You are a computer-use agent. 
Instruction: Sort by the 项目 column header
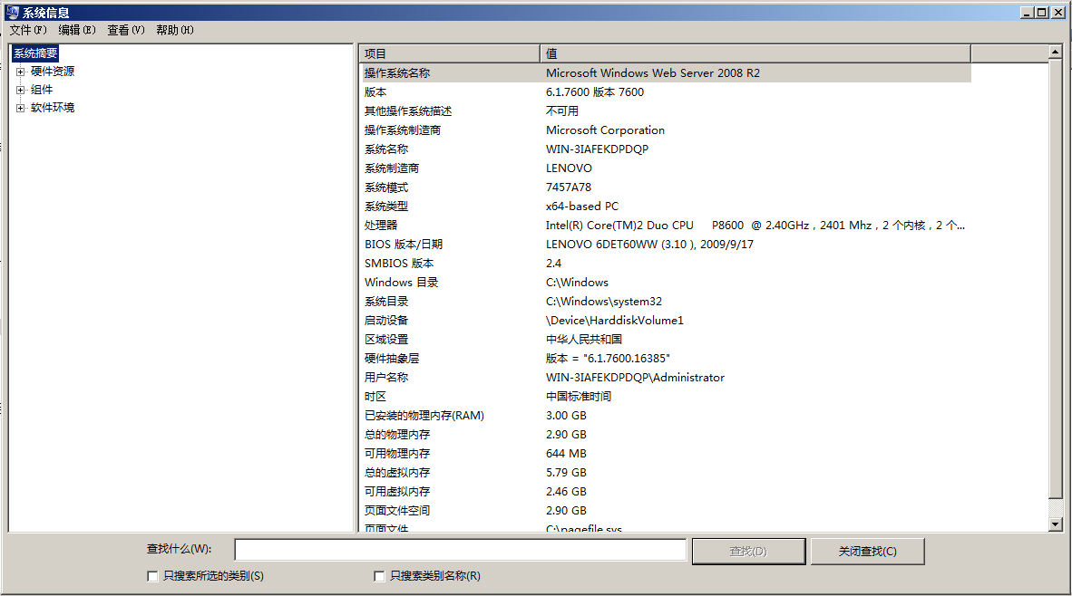(x=450, y=53)
